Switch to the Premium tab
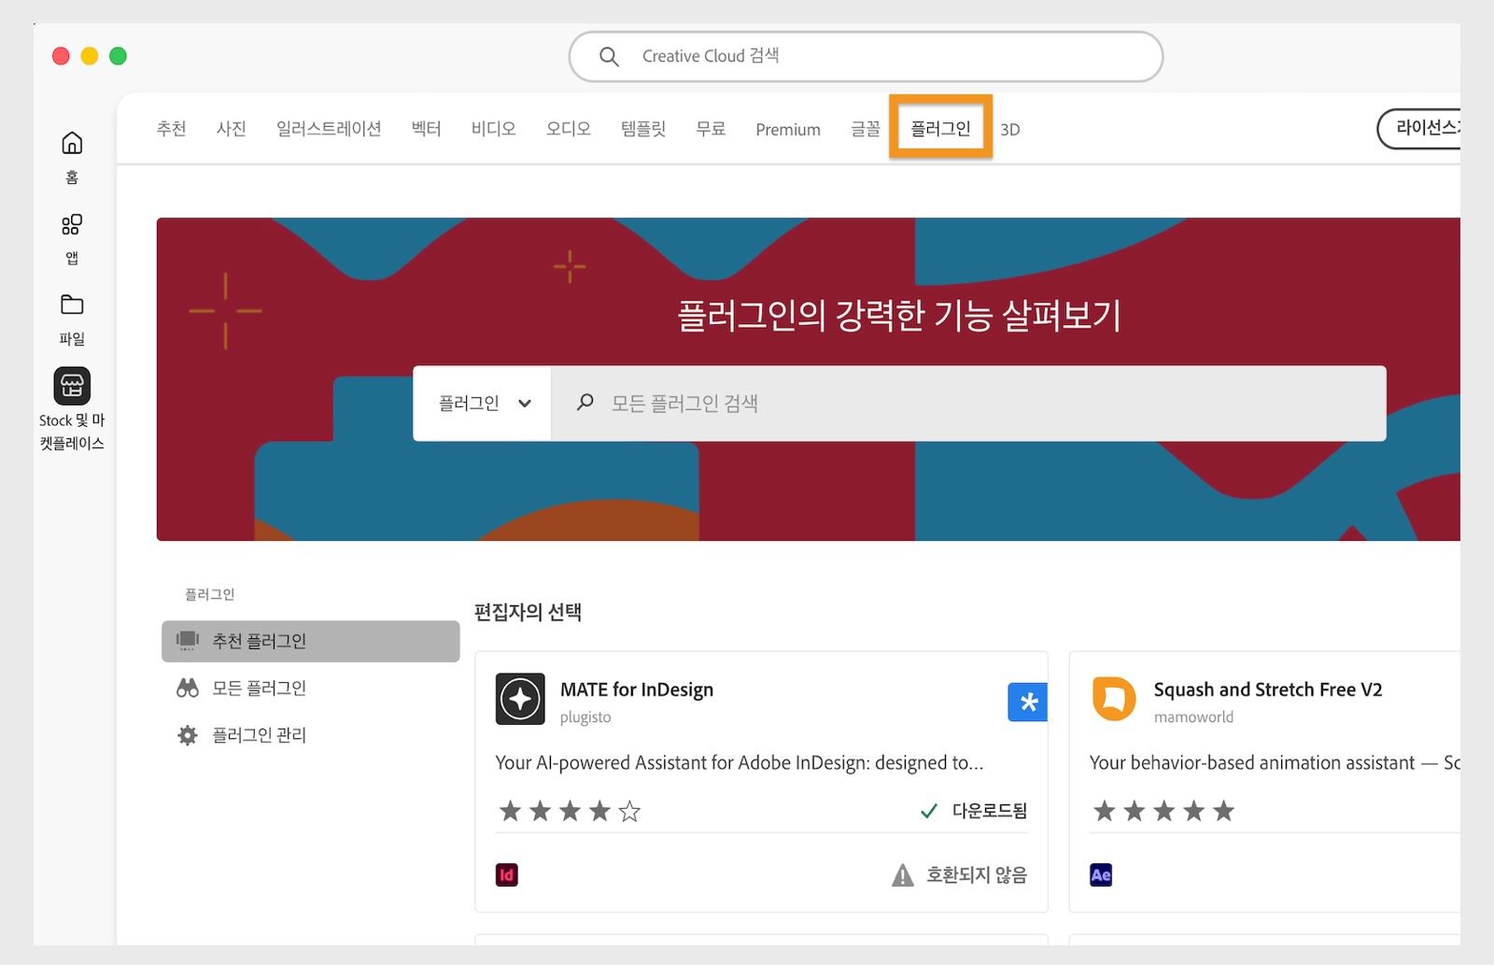 [788, 130]
